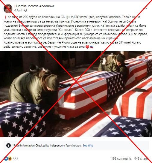This screenshot has width=152, height=163.
Task: Click the red exclamation mark emoji
Action: tap(6, 17)
